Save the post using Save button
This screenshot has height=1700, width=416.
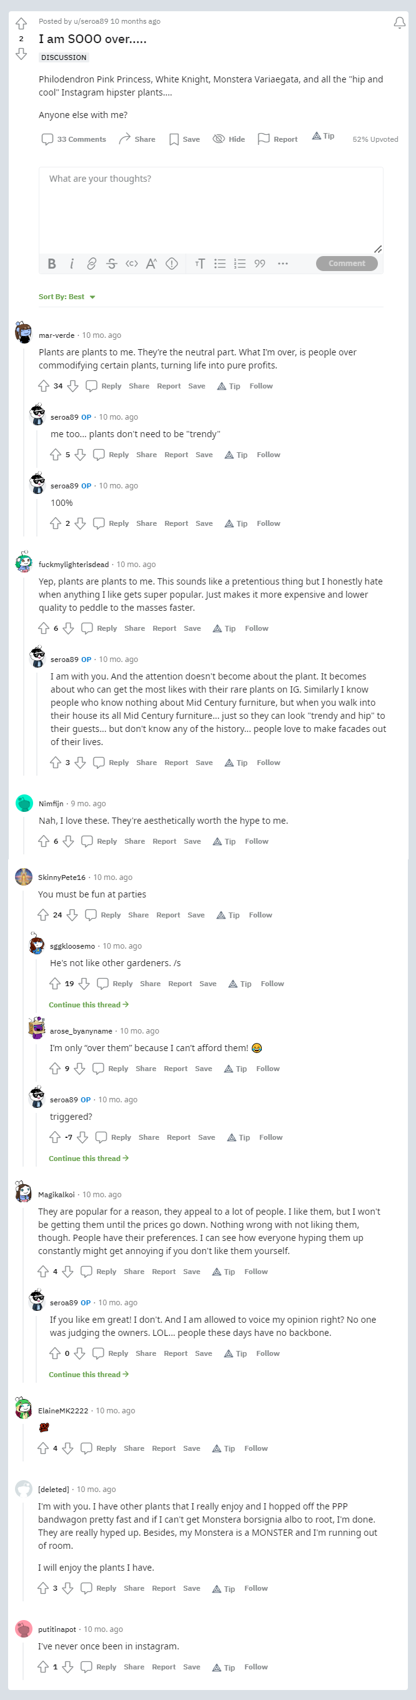click(x=184, y=139)
